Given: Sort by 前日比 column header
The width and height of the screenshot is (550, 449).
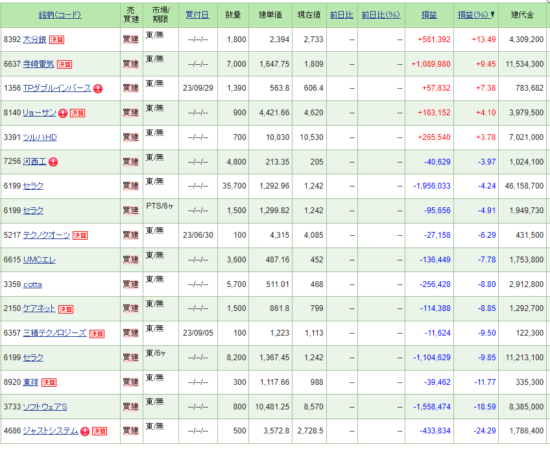Looking at the screenshot, I should [x=342, y=15].
